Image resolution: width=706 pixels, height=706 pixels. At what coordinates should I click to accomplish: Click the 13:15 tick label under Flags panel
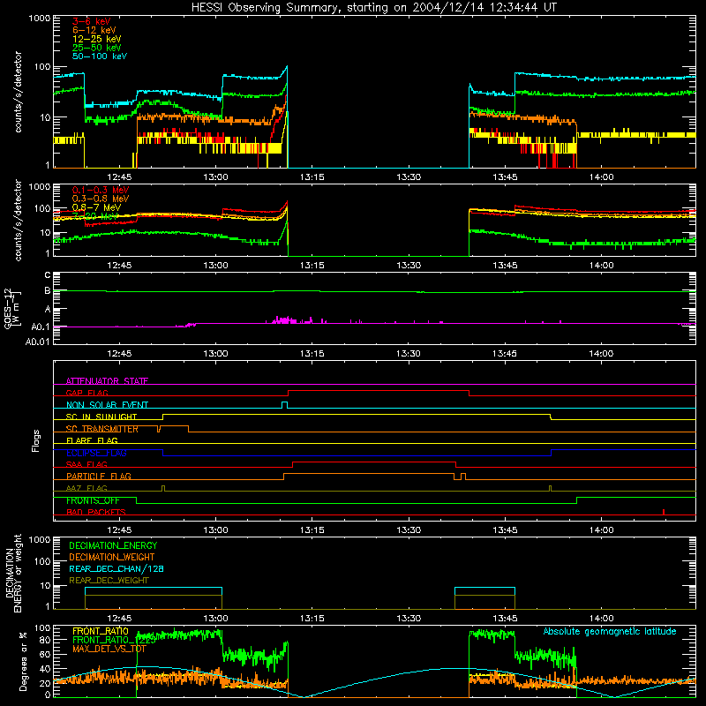point(312,530)
